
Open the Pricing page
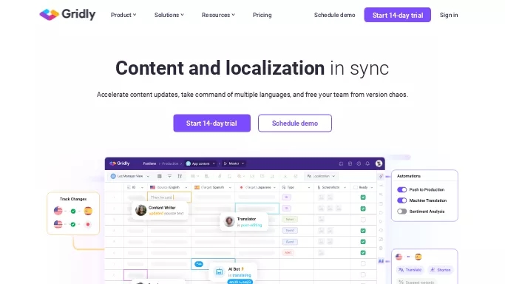tap(262, 15)
